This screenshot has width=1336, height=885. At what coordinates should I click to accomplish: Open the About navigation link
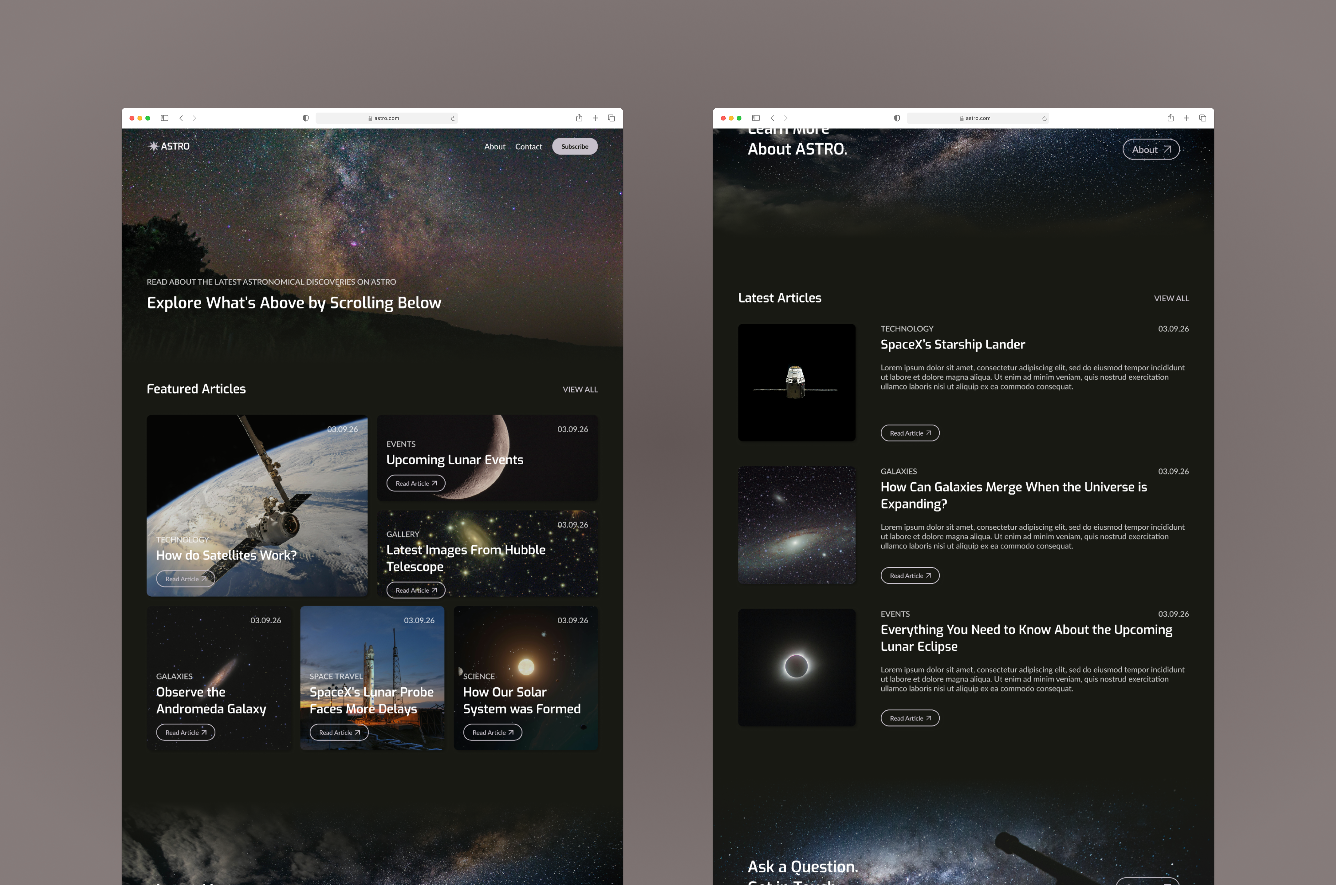pyautogui.click(x=494, y=147)
